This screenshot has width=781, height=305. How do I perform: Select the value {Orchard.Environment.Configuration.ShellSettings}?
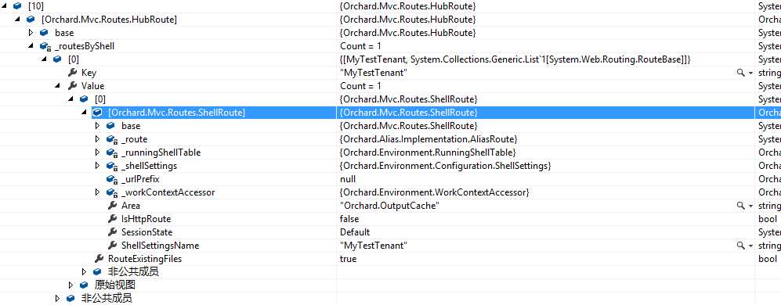point(445,166)
